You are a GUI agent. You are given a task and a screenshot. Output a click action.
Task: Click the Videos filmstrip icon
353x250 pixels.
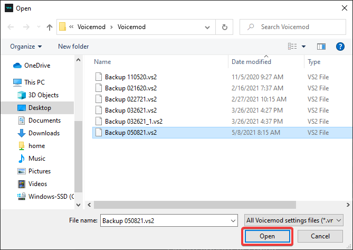pos(22,184)
